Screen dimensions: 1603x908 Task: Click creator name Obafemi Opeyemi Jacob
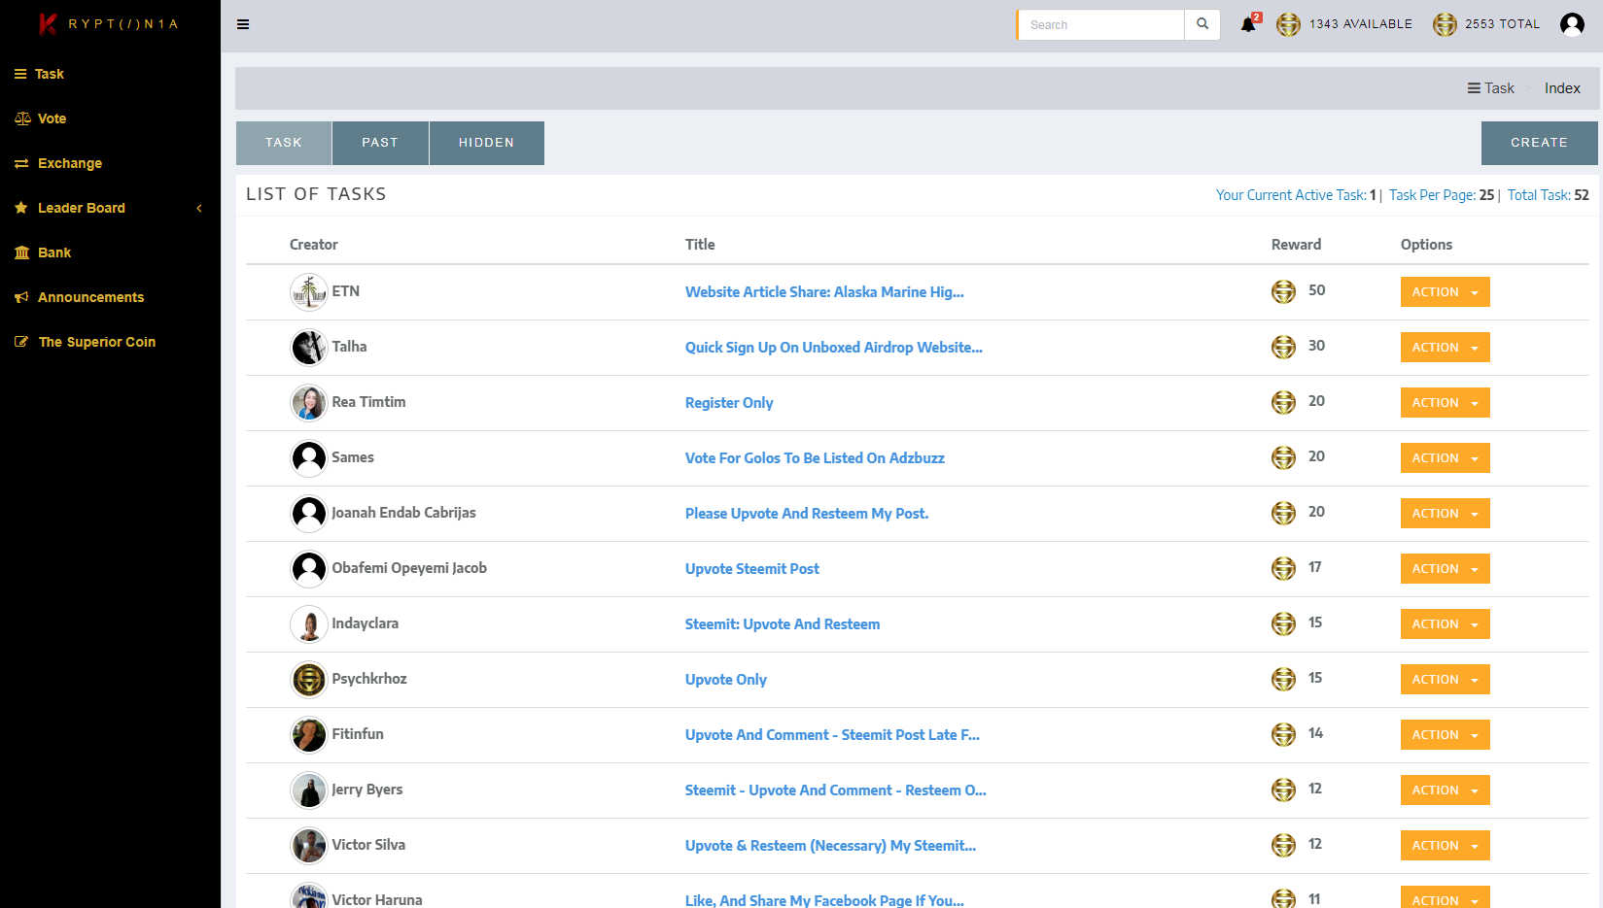tap(409, 568)
